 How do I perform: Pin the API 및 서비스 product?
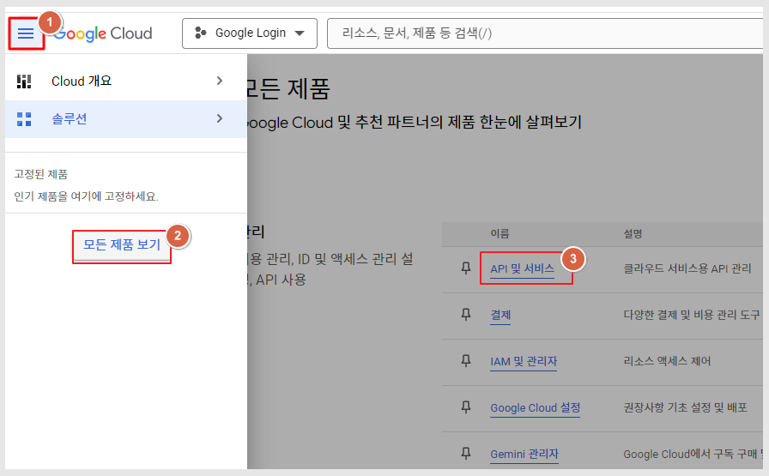click(x=466, y=268)
